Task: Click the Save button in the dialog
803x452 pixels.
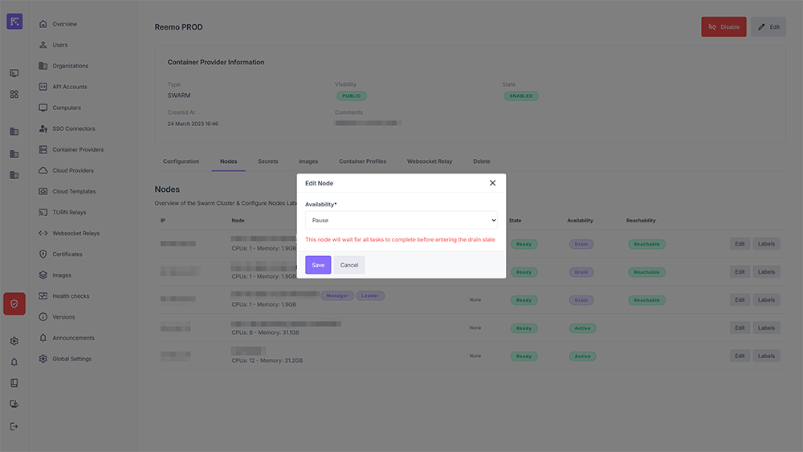Action: click(318, 265)
